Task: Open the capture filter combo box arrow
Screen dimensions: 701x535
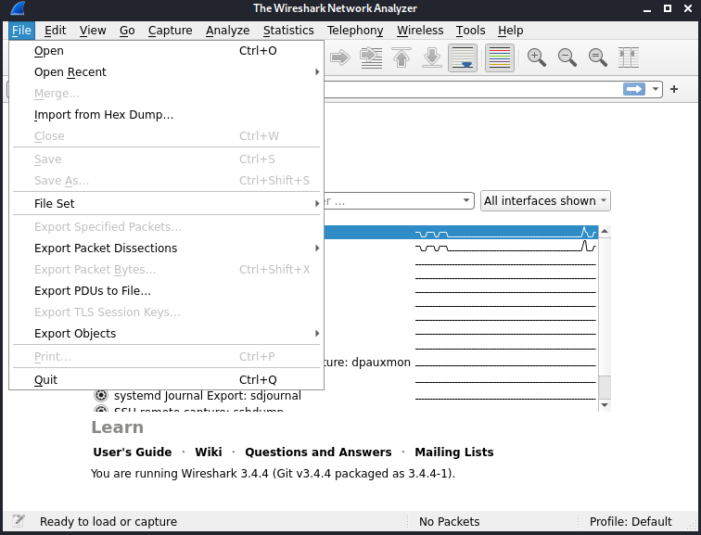Action: pos(466,200)
